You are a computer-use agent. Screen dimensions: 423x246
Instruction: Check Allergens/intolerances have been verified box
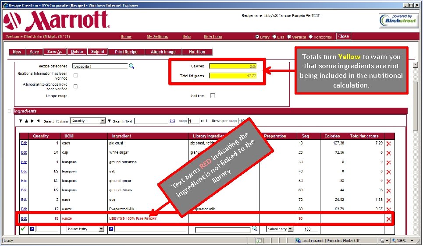coord(75,86)
